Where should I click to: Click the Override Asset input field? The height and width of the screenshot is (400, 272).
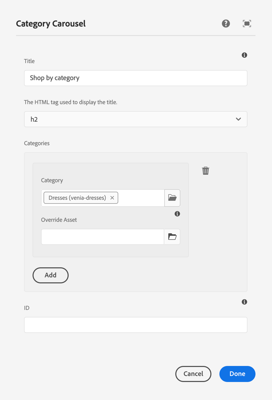(x=102, y=237)
